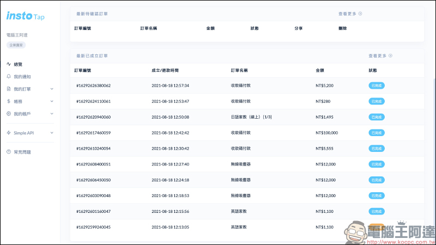The width and height of the screenshot is (436, 245).
Task: Expand the 我的帳戶 submenu chevron
Action: [x=52, y=114]
